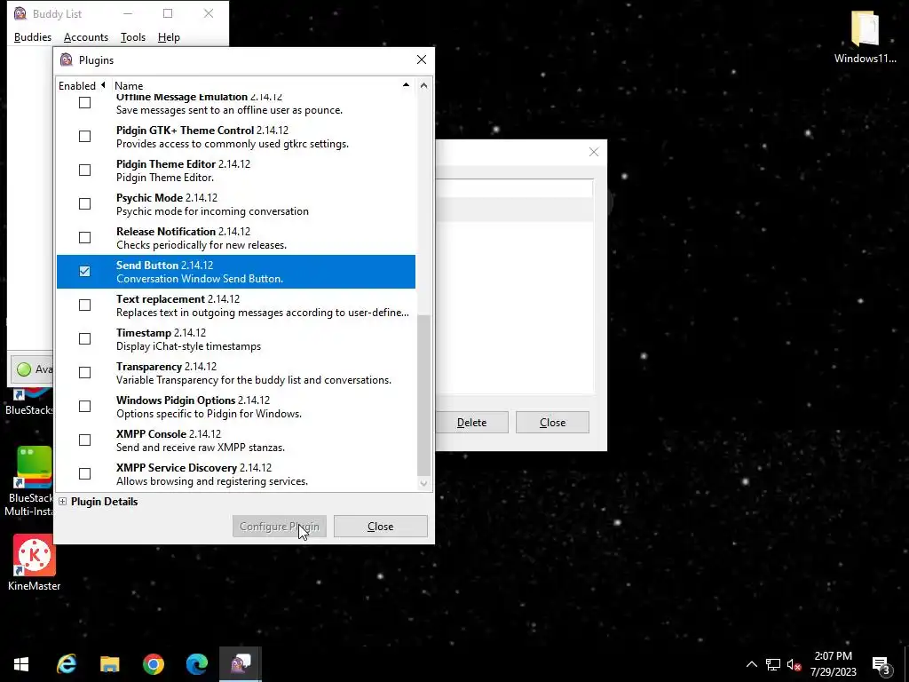Screen dimensions: 909x682
Task: Launch Google Chrome from taskbar
Action: (154, 664)
